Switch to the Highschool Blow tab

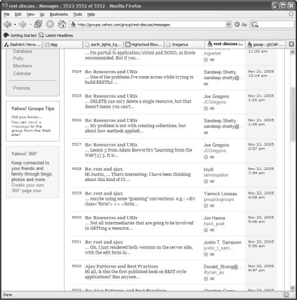tap(144, 45)
